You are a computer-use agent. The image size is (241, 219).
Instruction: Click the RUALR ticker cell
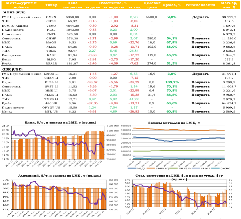click(x=51, y=63)
